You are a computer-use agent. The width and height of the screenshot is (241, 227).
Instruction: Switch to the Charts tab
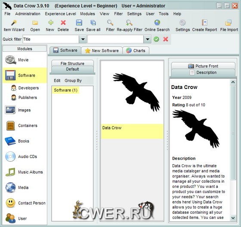point(136,51)
